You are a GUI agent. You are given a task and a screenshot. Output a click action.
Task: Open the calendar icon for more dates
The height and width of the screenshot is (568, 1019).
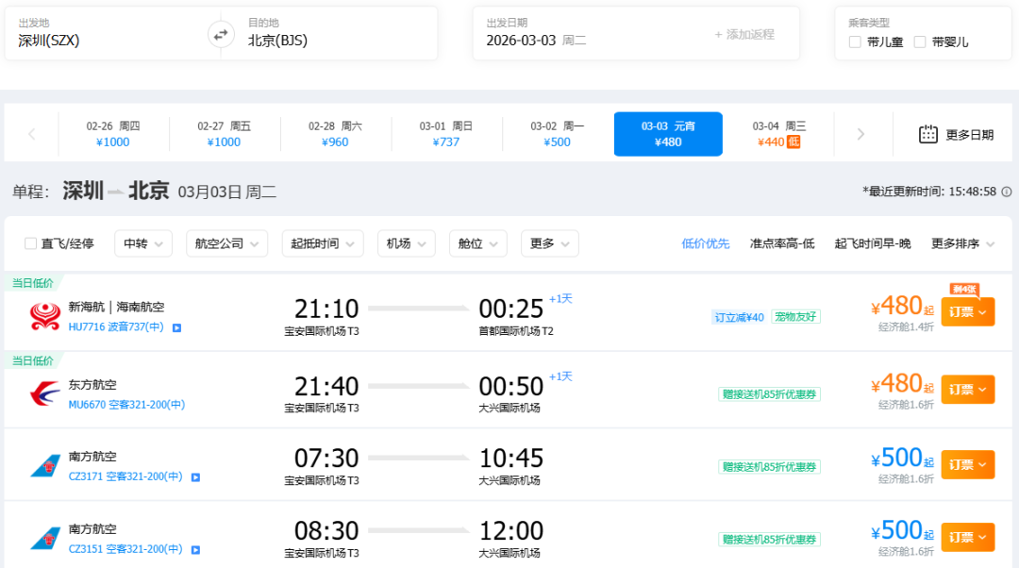click(928, 134)
